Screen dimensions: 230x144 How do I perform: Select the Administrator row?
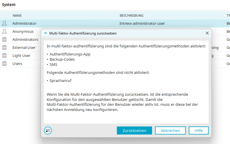[x=24, y=23]
